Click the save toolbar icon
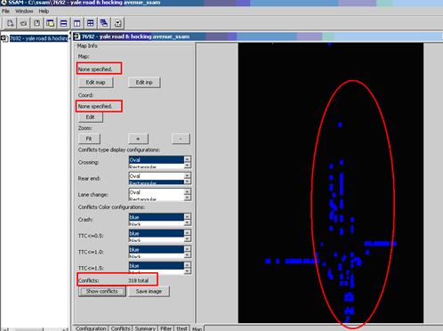The width and height of the screenshot is (443, 331). 37,23
